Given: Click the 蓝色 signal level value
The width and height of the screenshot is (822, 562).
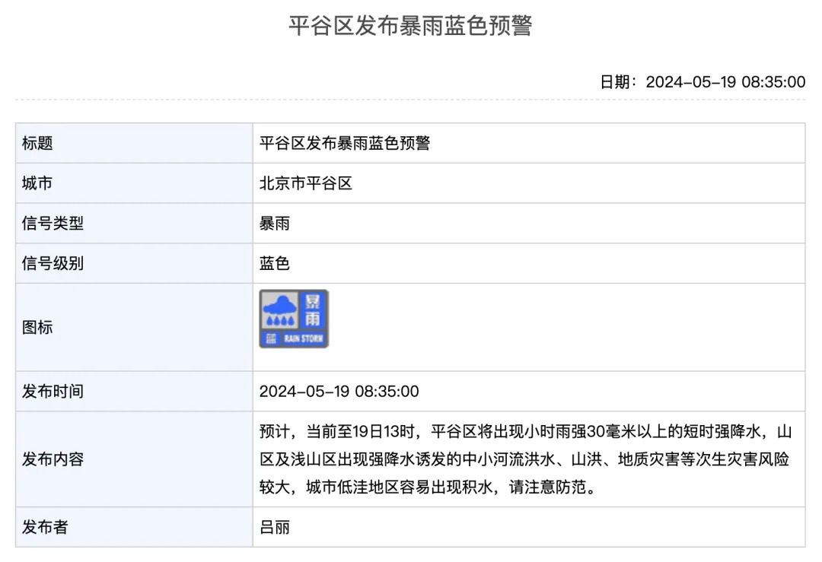Looking at the screenshot, I should 275,264.
